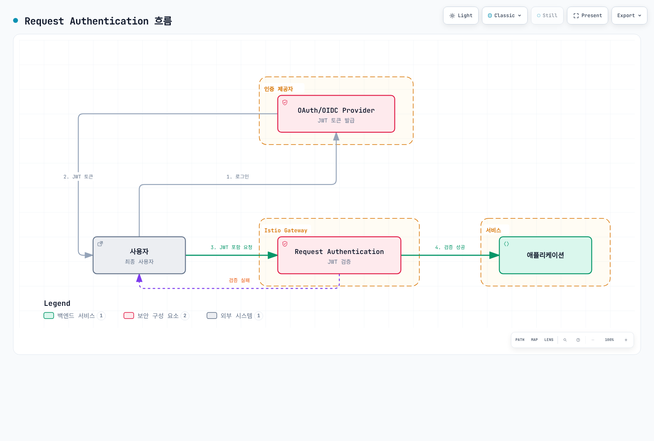
Task: Click the 'Request Authentication 흐름' title
Action: coord(98,21)
